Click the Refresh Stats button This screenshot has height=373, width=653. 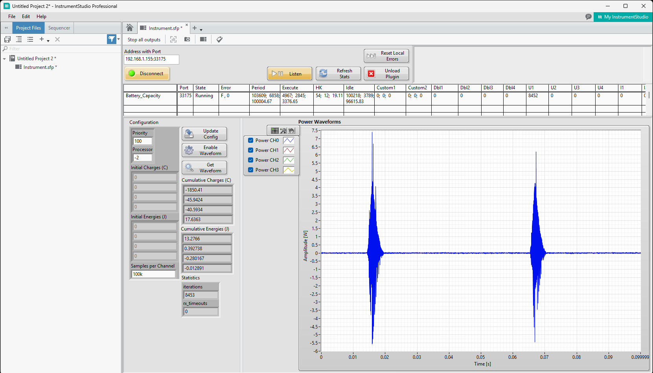coord(338,74)
